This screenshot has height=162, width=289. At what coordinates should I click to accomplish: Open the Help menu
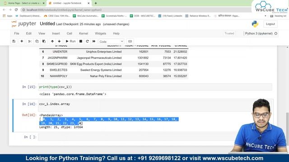[x=117, y=33]
